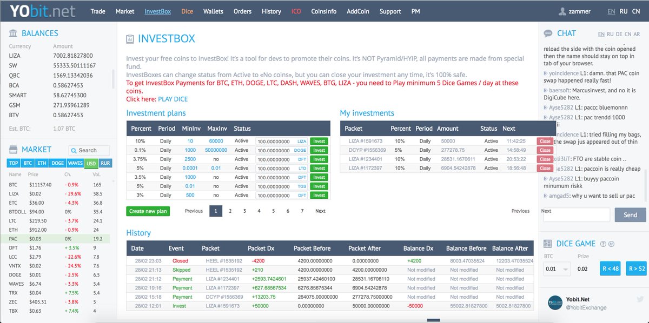Switch site language to RU in header
Viewport: 649px width, 323px height.
624,11
